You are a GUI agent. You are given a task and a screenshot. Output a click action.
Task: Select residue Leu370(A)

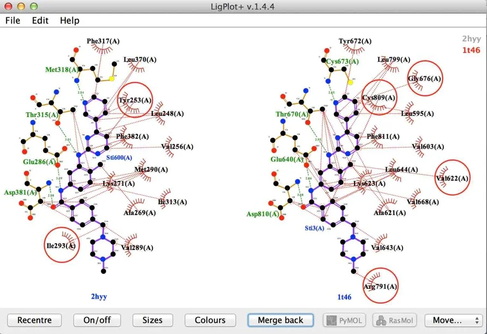[140, 59]
